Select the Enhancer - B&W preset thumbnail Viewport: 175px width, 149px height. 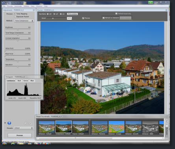coord(150,128)
